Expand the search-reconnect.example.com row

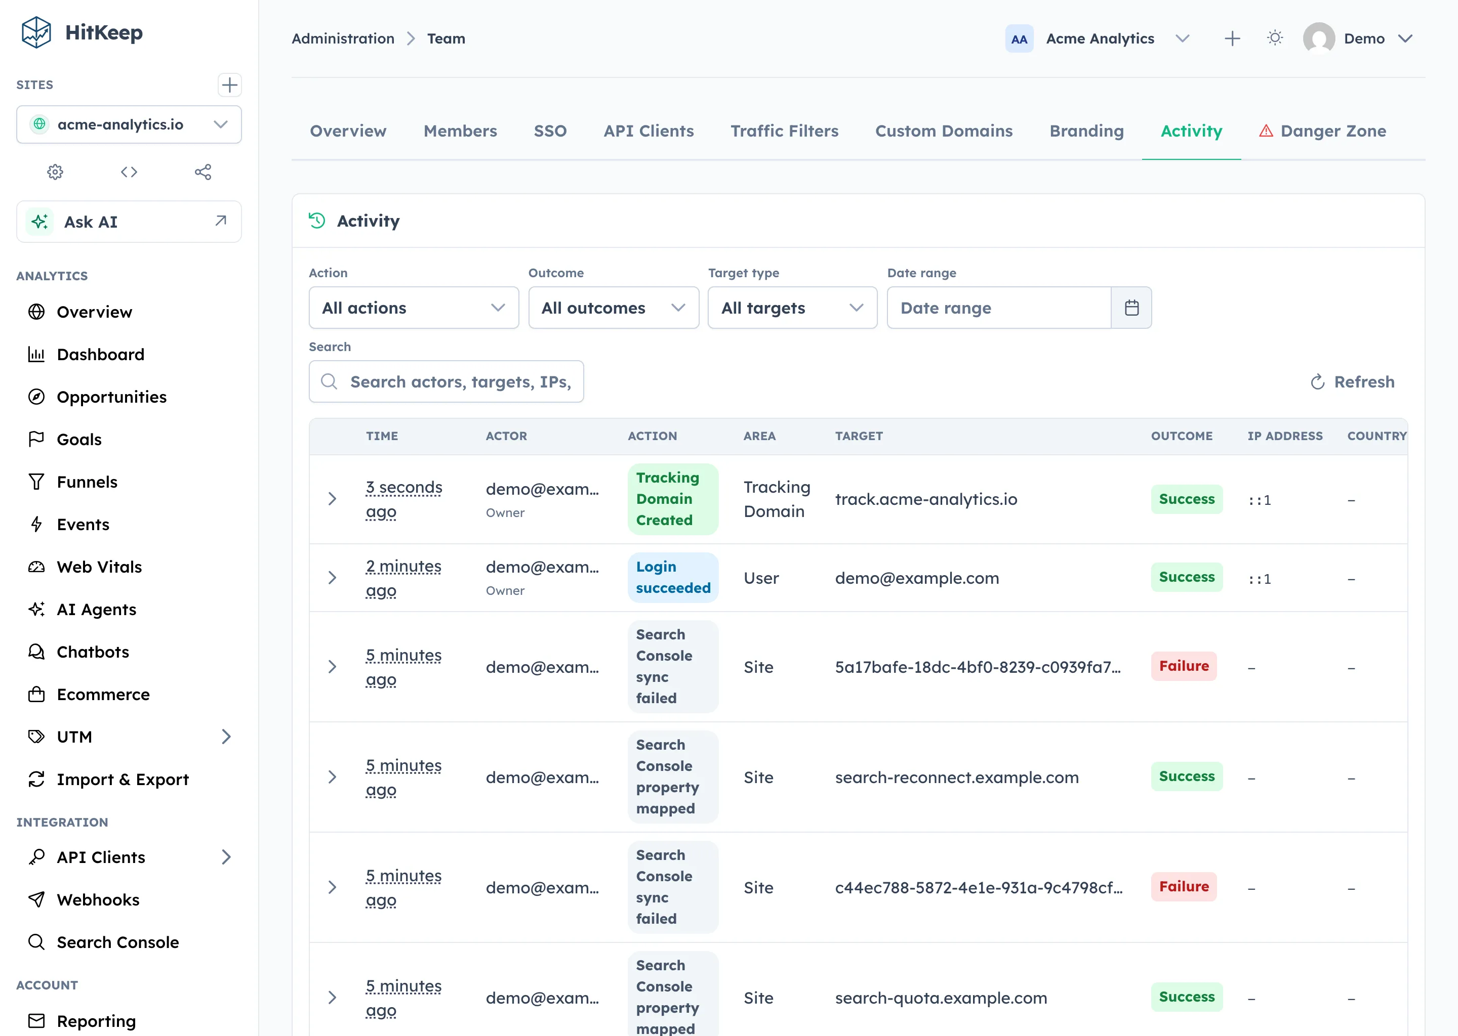332,776
